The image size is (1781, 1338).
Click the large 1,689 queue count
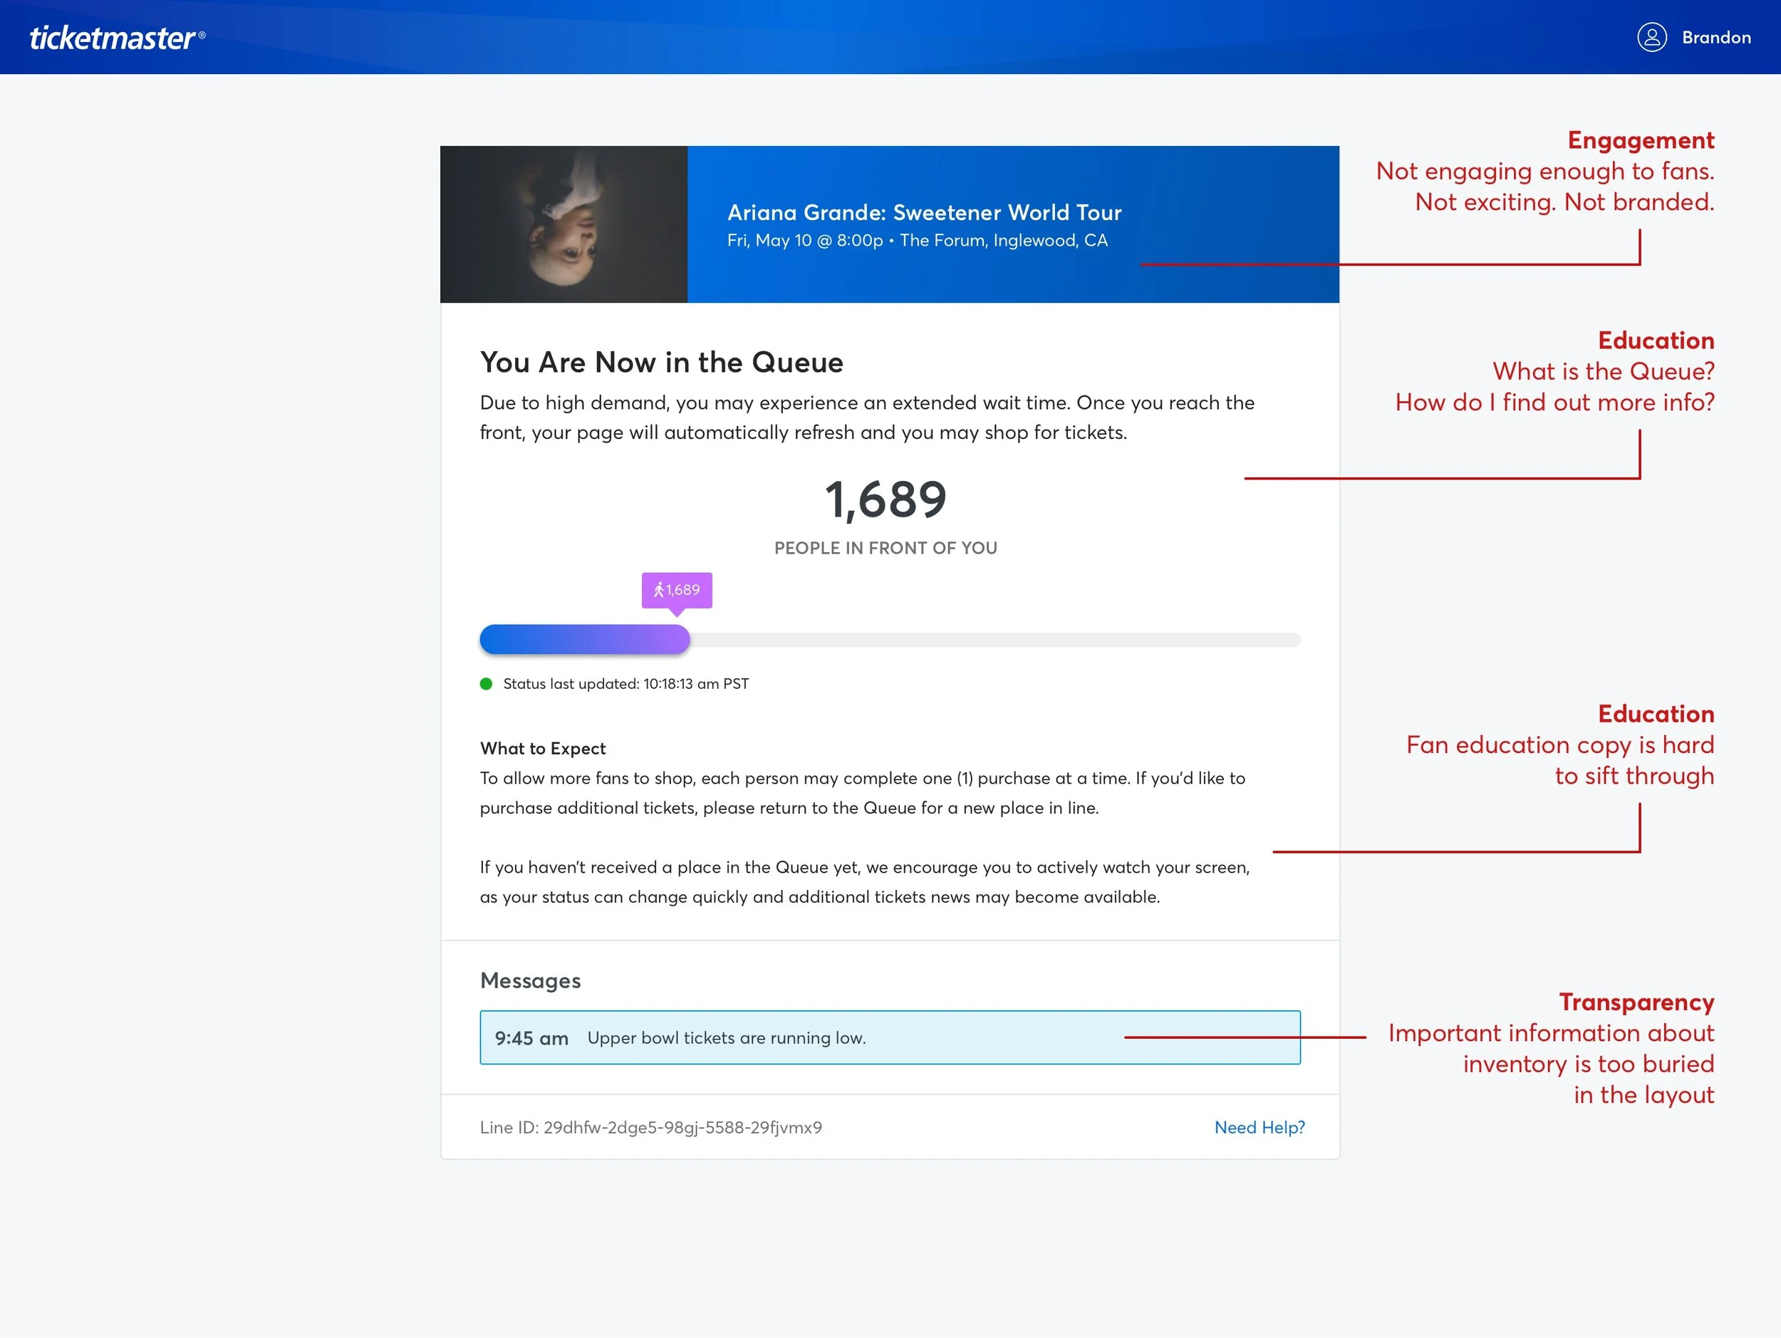885,499
